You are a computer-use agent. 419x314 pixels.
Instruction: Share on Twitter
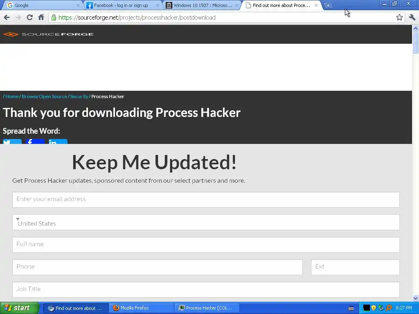pyautogui.click(x=12, y=141)
